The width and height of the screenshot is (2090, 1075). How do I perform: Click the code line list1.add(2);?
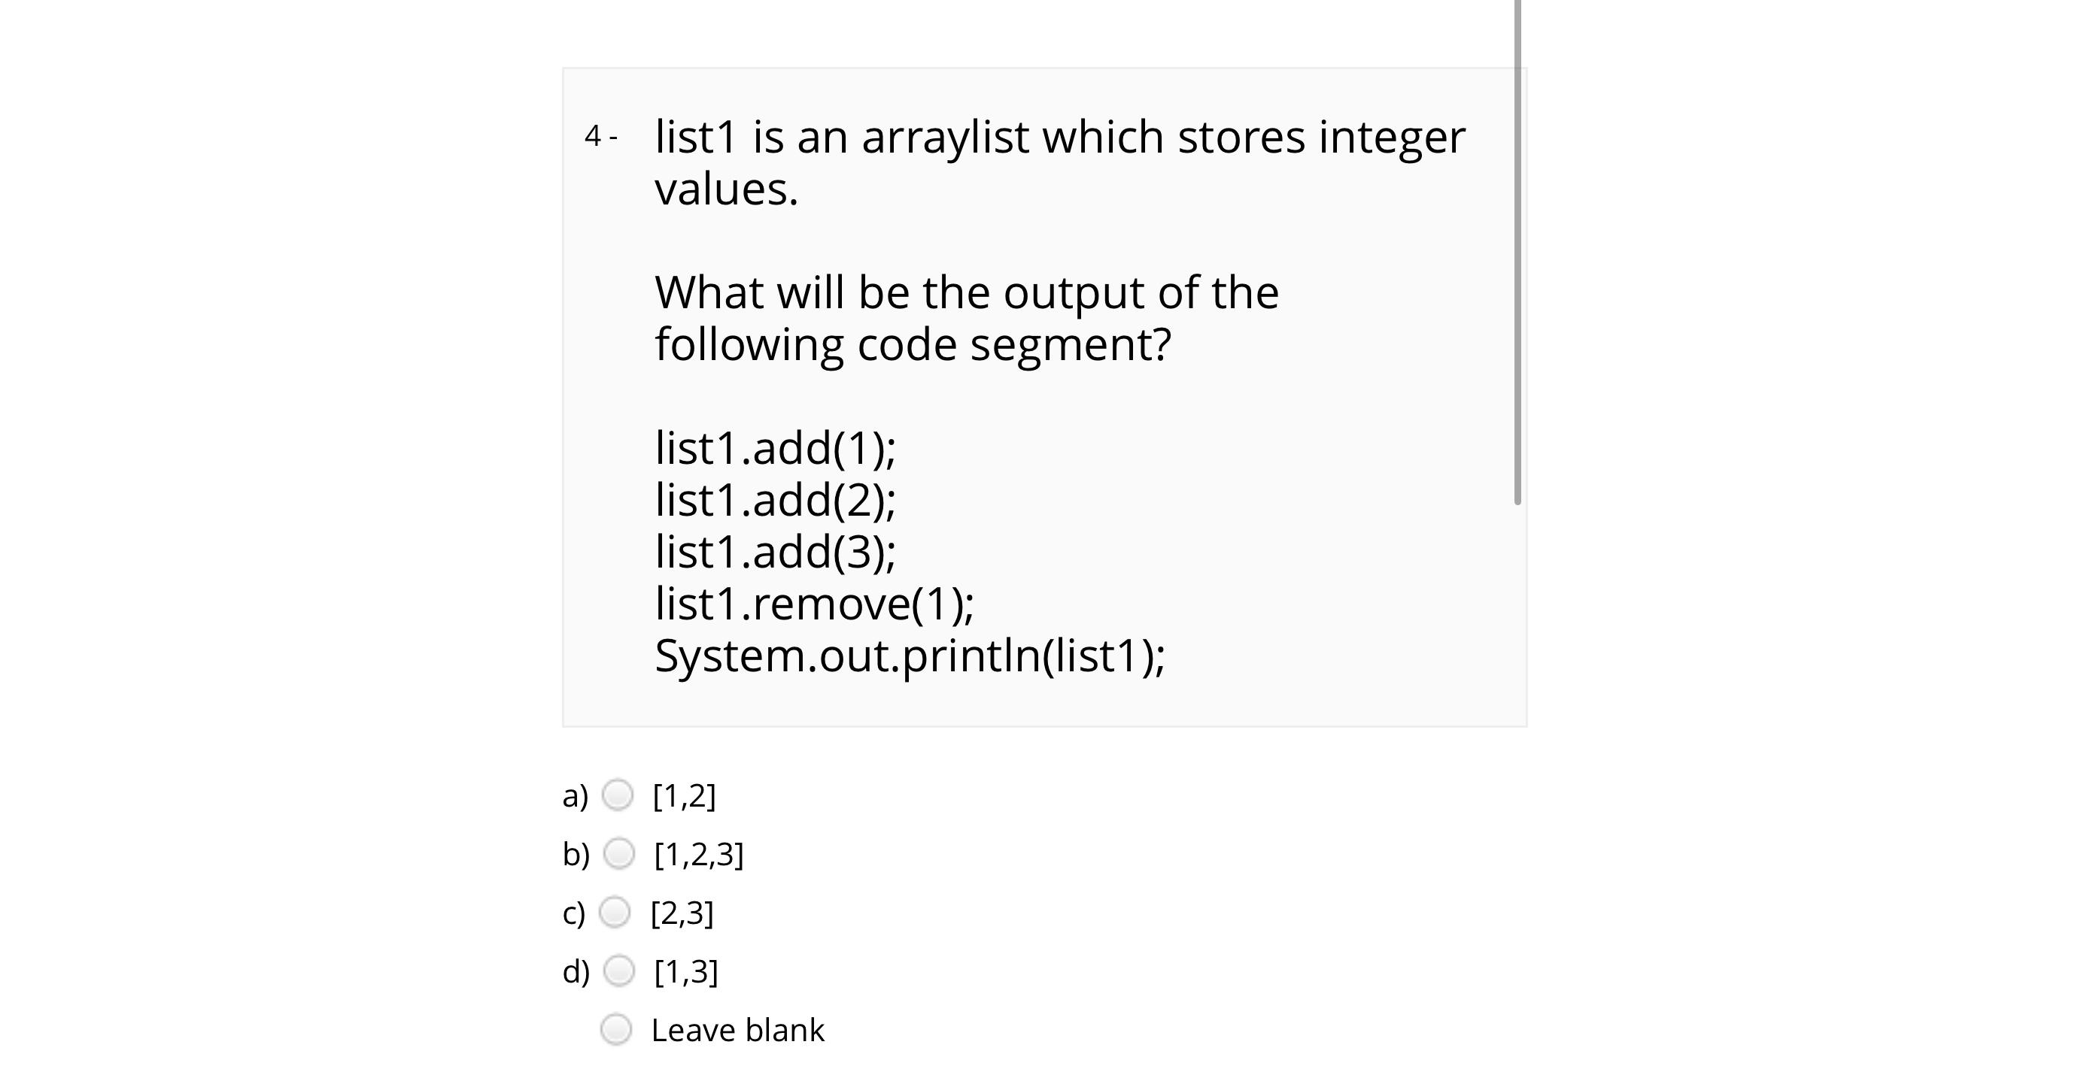click(775, 500)
